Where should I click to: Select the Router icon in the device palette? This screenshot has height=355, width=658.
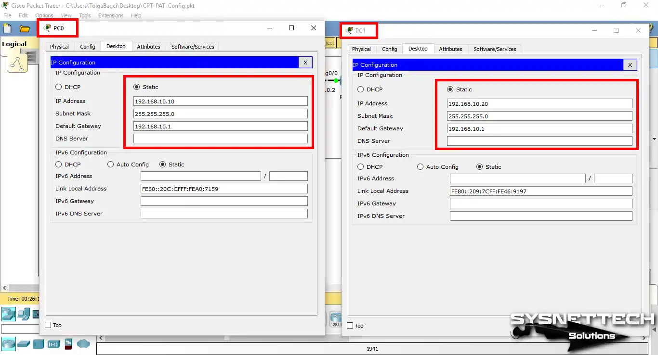[x=9, y=344]
